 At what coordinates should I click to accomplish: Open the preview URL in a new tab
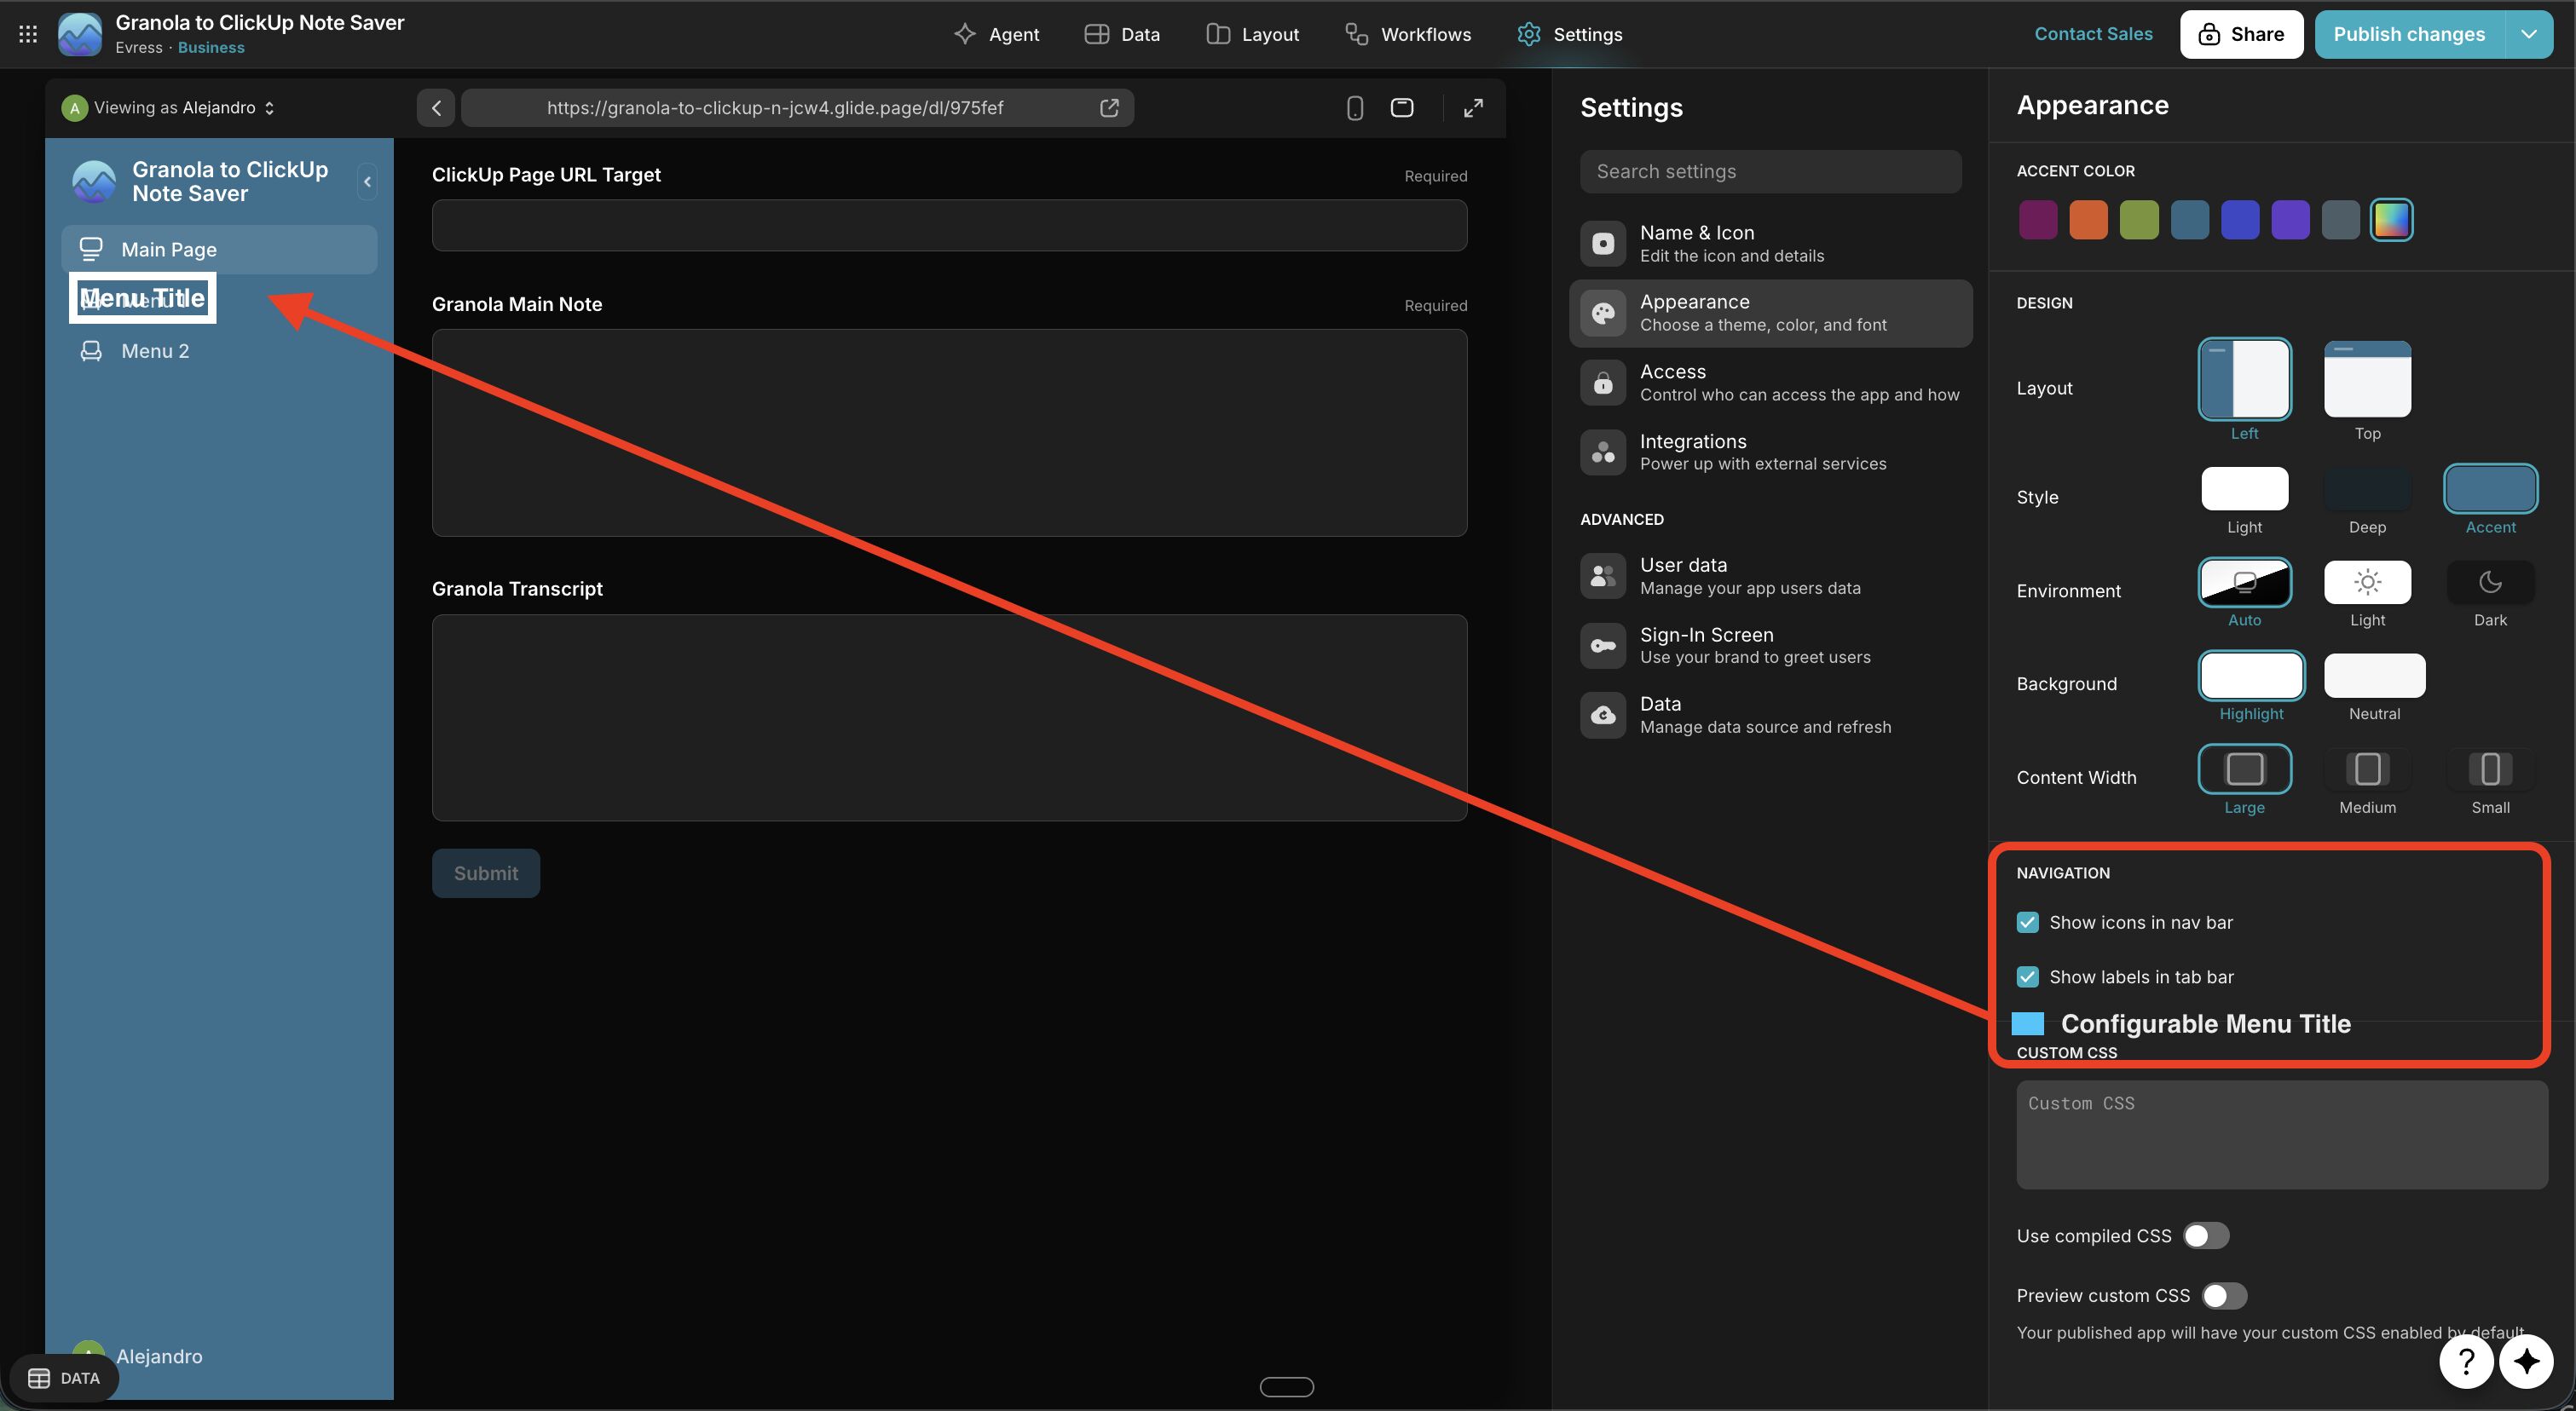[1109, 108]
